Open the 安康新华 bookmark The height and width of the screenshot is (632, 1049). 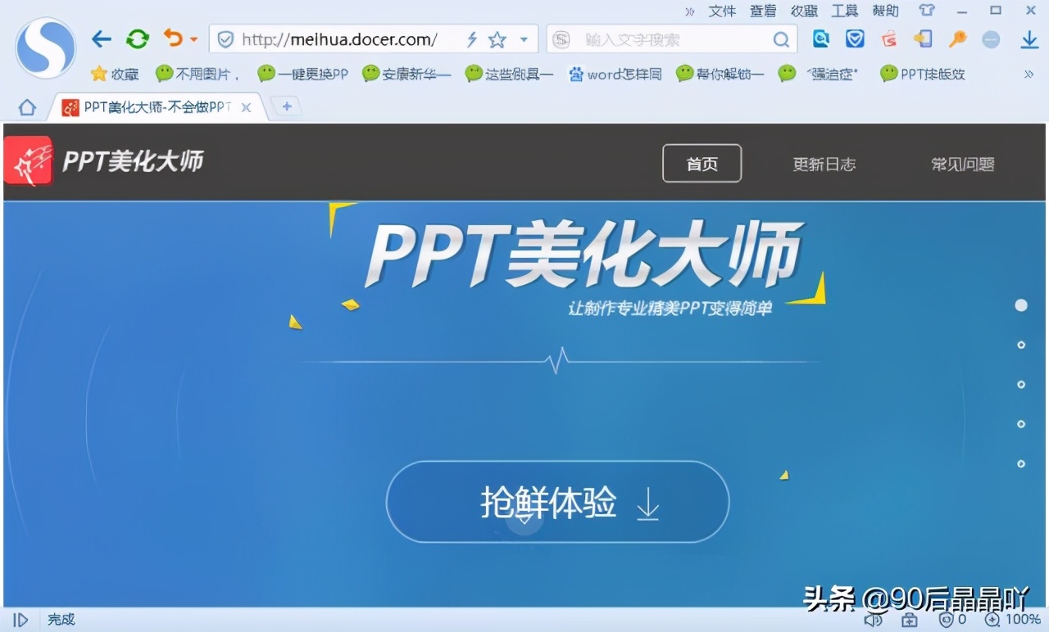point(406,74)
